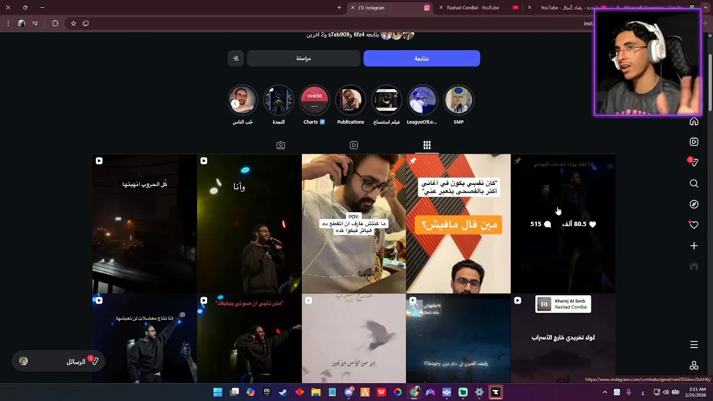Open the hamburger More menu in sidebar
The height and width of the screenshot is (401, 713).
click(x=694, y=345)
